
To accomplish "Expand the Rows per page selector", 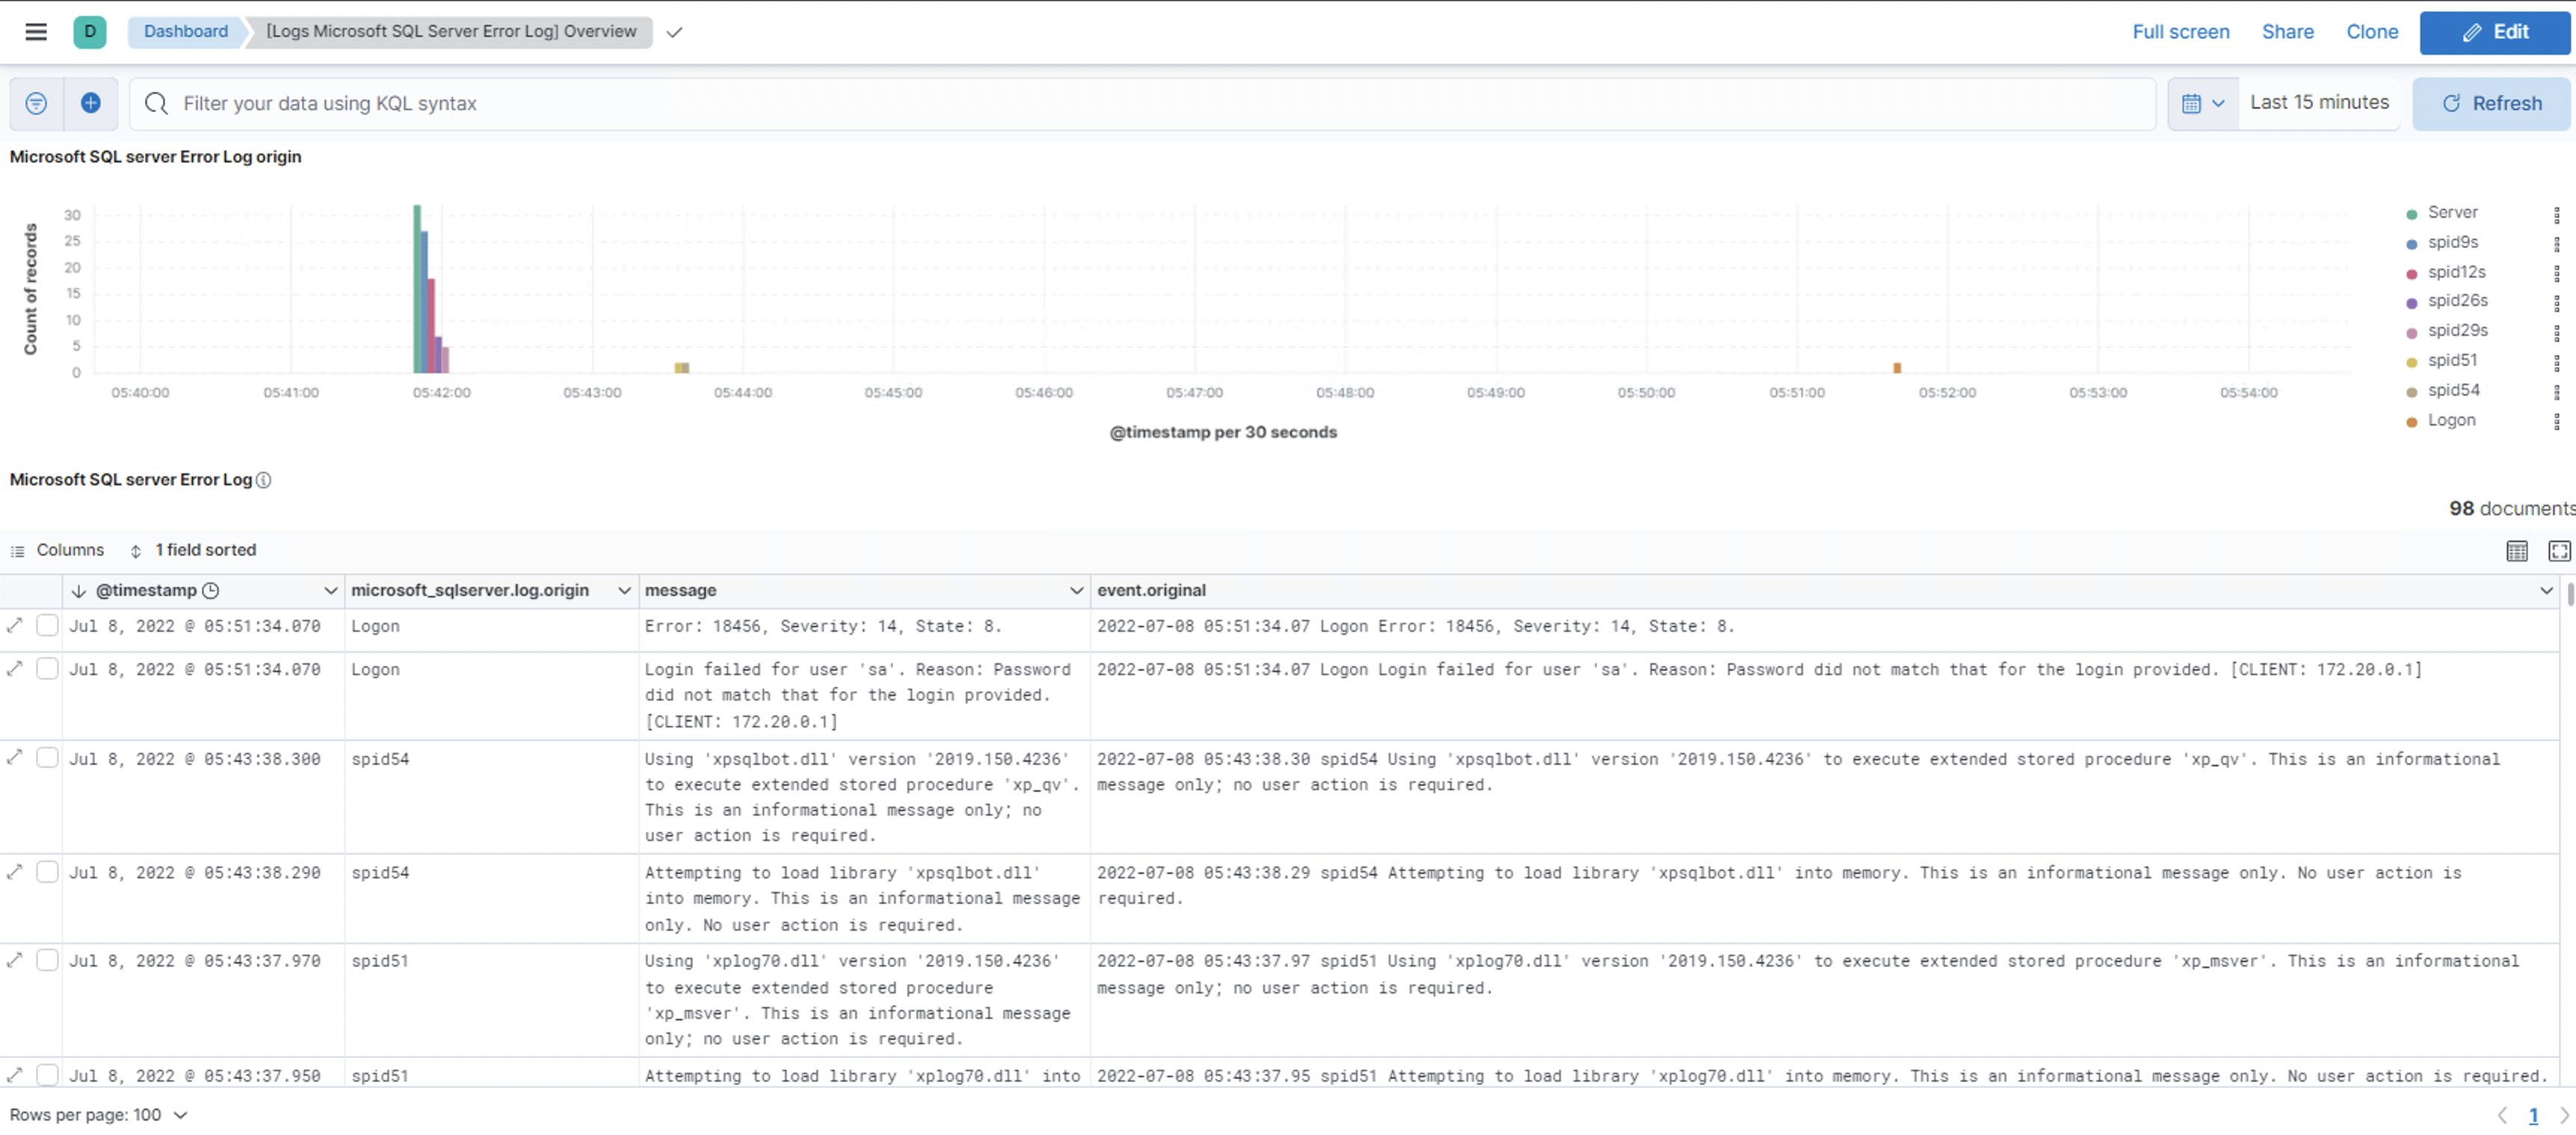I will point(97,1114).
